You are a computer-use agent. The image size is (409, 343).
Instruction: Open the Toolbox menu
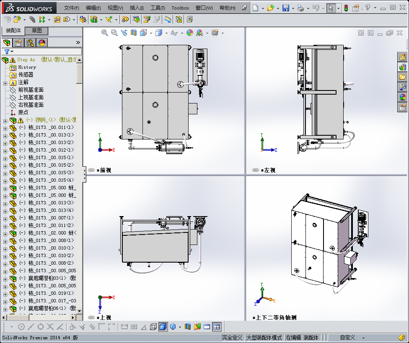(180, 8)
